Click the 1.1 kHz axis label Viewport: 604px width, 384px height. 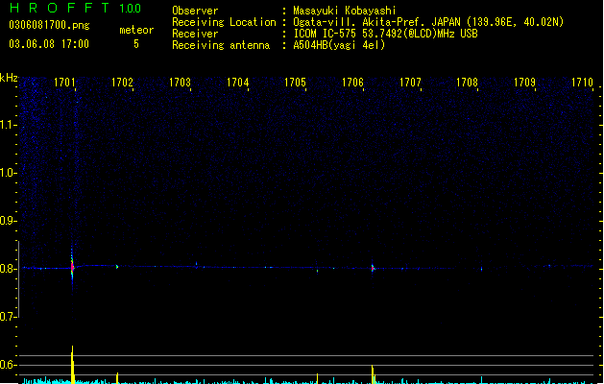[x=8, y=125]
